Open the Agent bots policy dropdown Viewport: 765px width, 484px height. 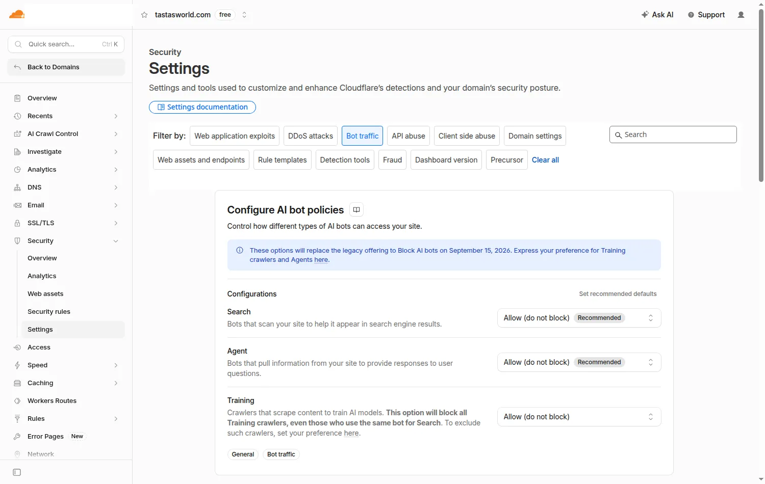579,362
